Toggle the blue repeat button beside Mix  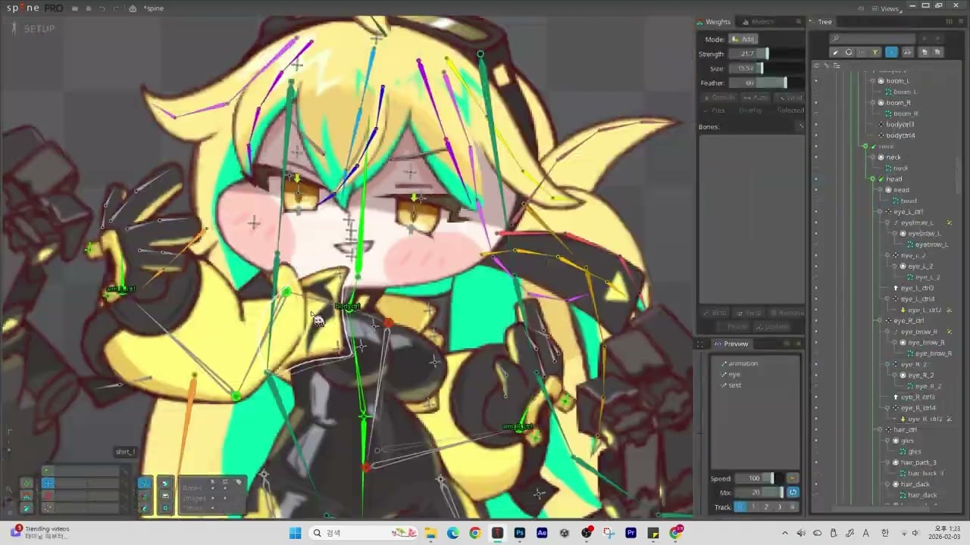pyautogui.click(x=793, y=493)
